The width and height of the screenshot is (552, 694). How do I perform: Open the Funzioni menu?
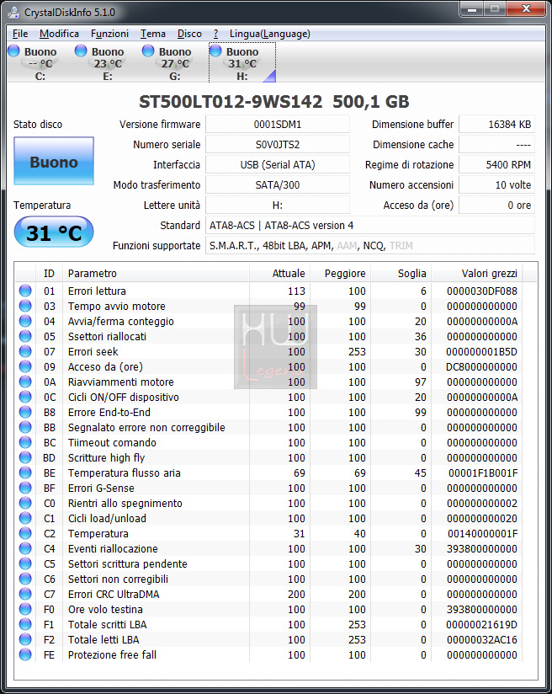click(x=109, y=34)
